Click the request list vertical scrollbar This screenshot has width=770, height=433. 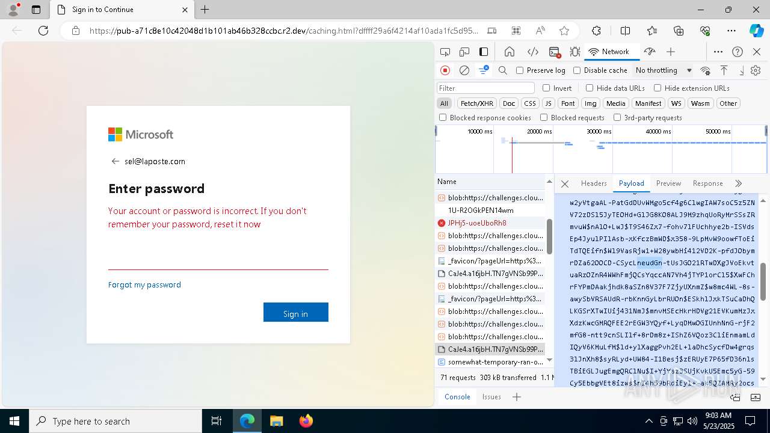tap(549, 236)
